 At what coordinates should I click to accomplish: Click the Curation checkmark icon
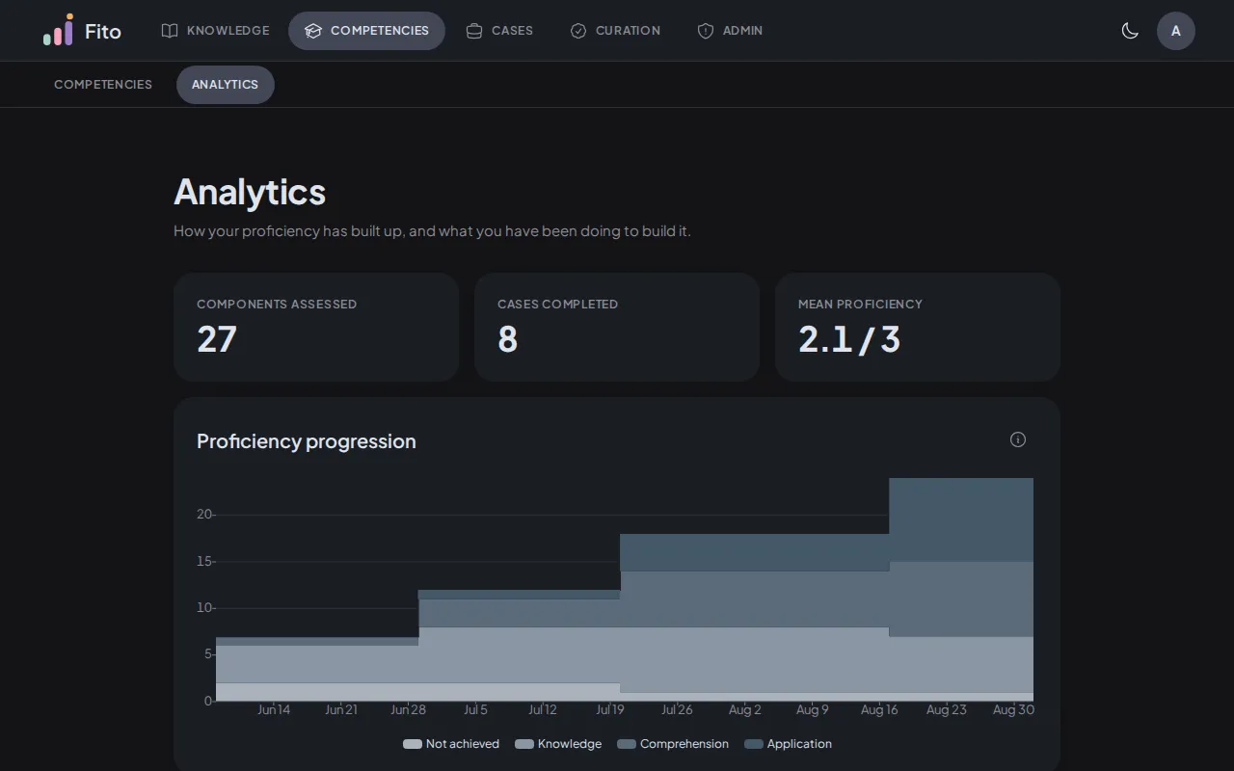click(578, 31)
